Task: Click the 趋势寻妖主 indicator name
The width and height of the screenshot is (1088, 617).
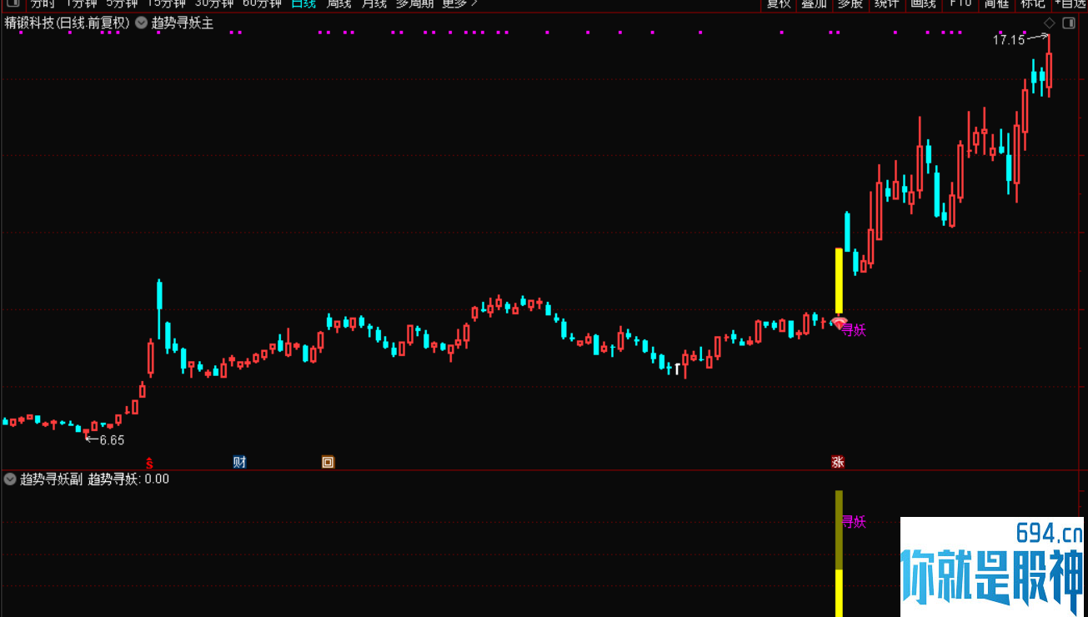Action: pos(183,23)
